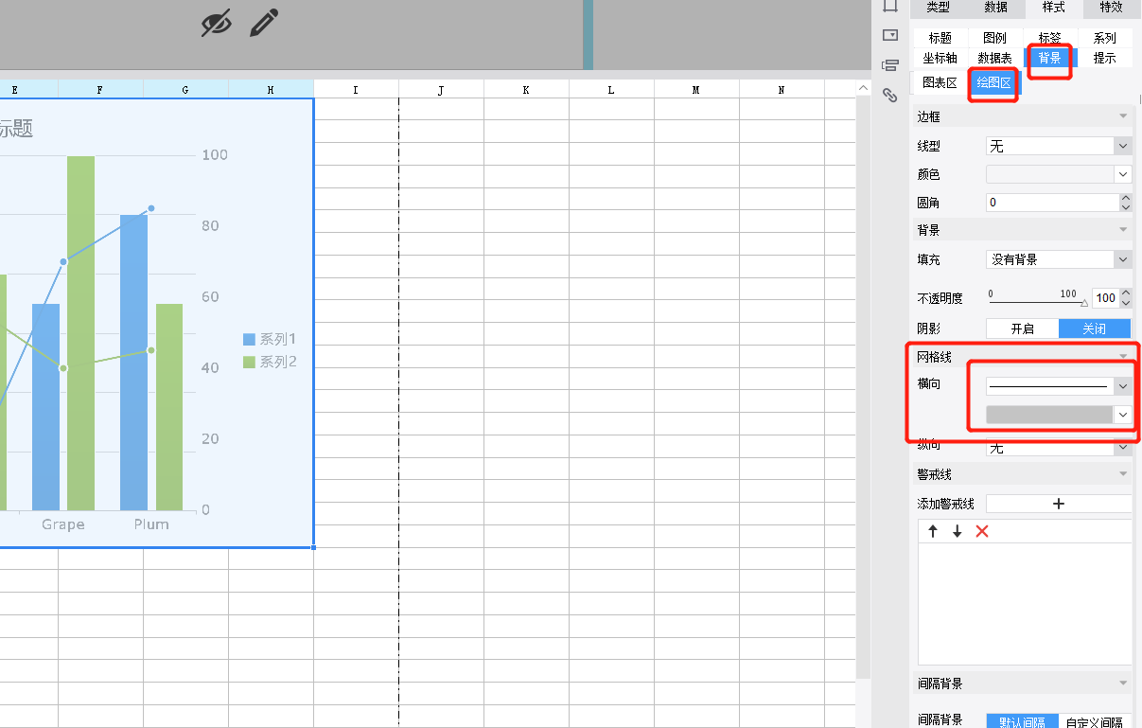Open the hyperlink chain icon
The image size is (1142, 728).
coord(889,94)
